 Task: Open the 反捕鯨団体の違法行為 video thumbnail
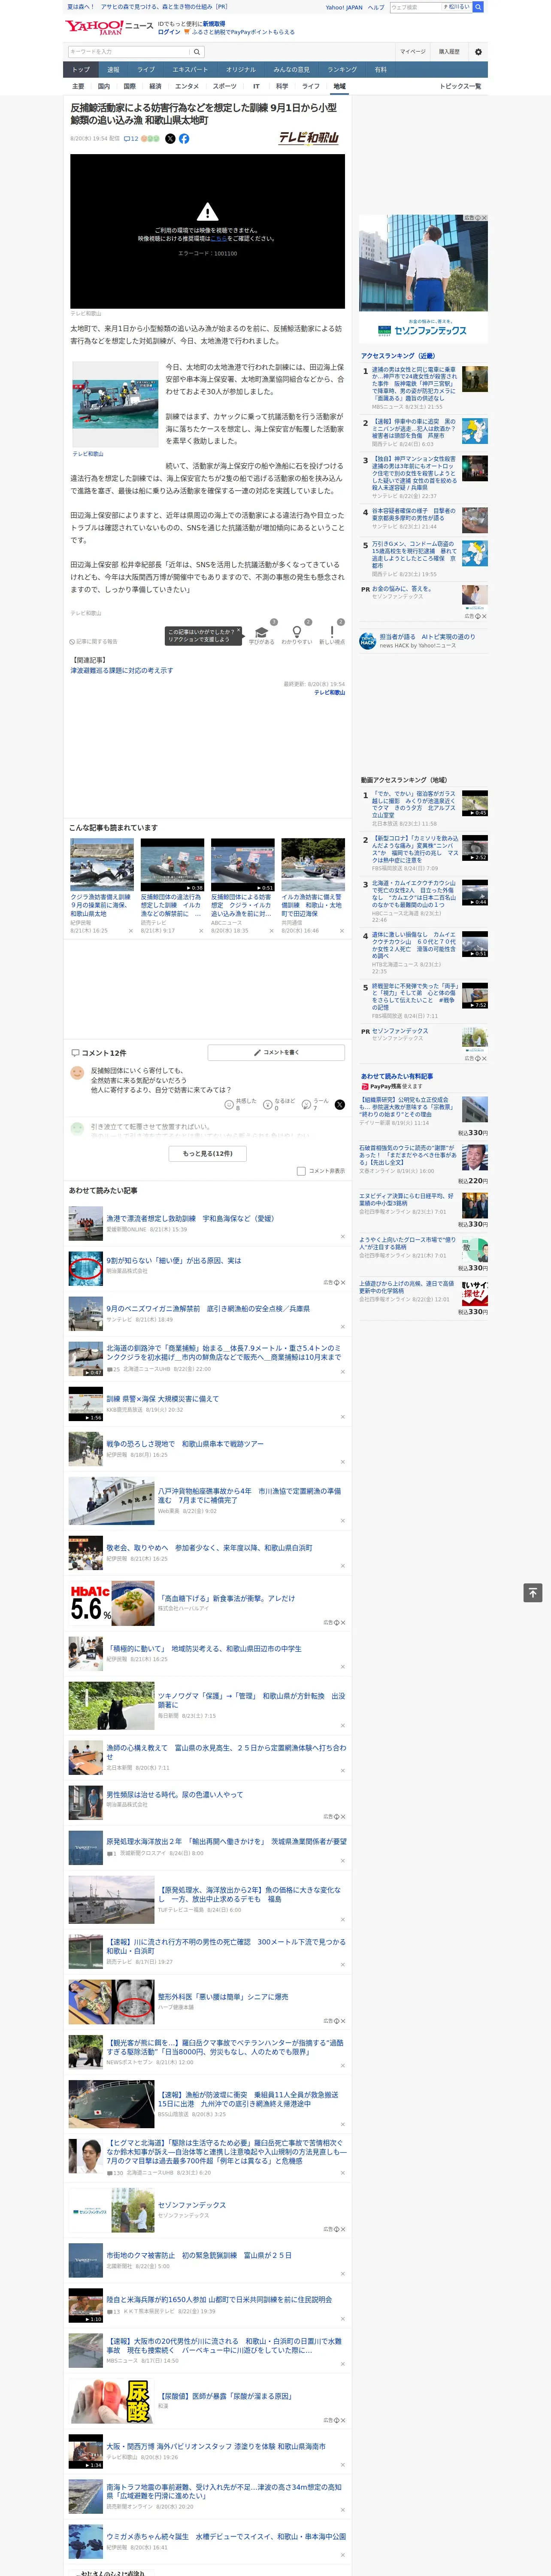pyautogui.click(x=172, y=865)
